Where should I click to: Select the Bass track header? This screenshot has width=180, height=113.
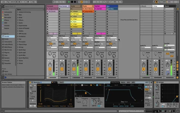112,6
